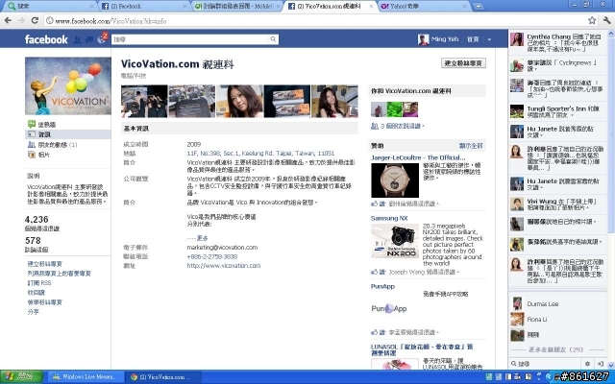615x384 pixels.
Task: Click the facebook logo
Action: coord(46,39)
